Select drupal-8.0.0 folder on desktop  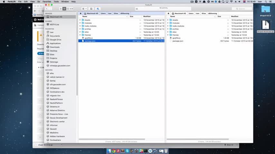pyautogui.click(x=265, y=11)
